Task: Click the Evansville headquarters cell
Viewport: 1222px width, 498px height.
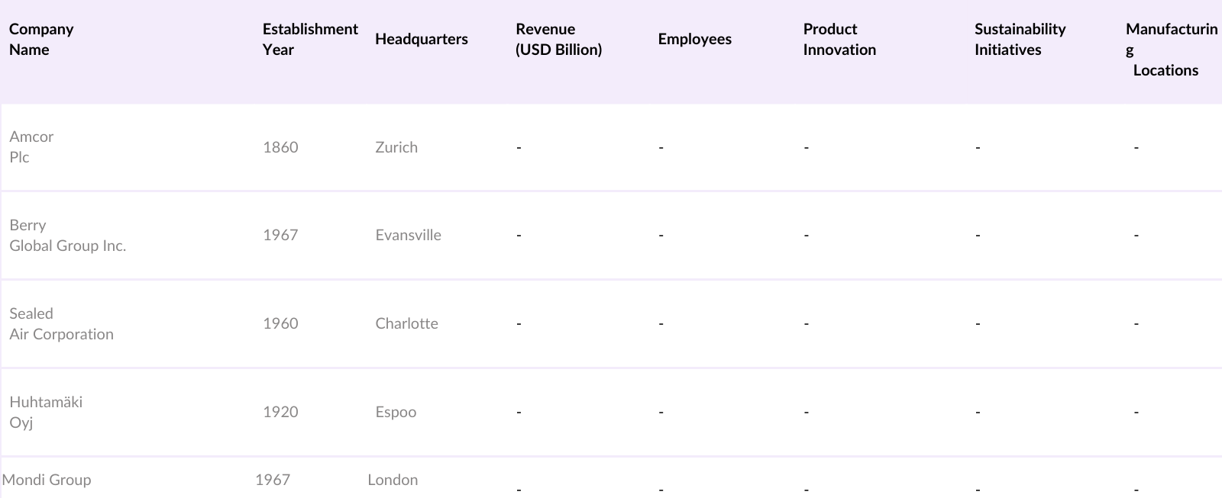Action: tap(408, 235)
